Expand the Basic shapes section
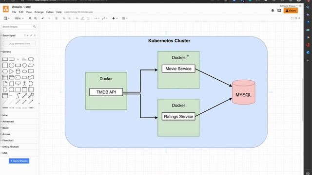 (5, 128)
